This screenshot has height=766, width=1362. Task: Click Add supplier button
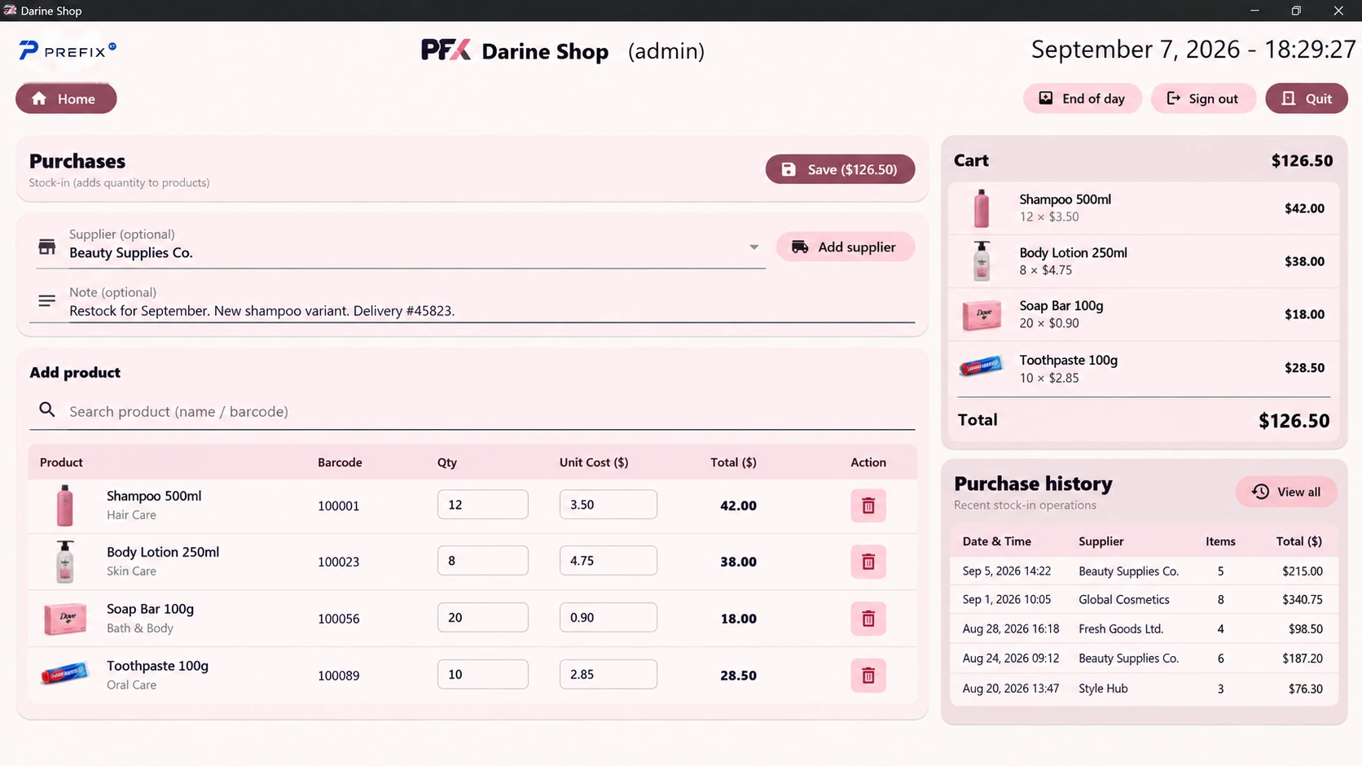click(845, 247)
